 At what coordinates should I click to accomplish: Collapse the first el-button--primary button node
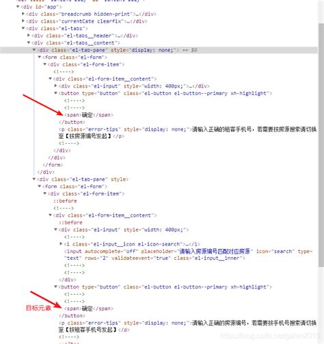point(55,93)
